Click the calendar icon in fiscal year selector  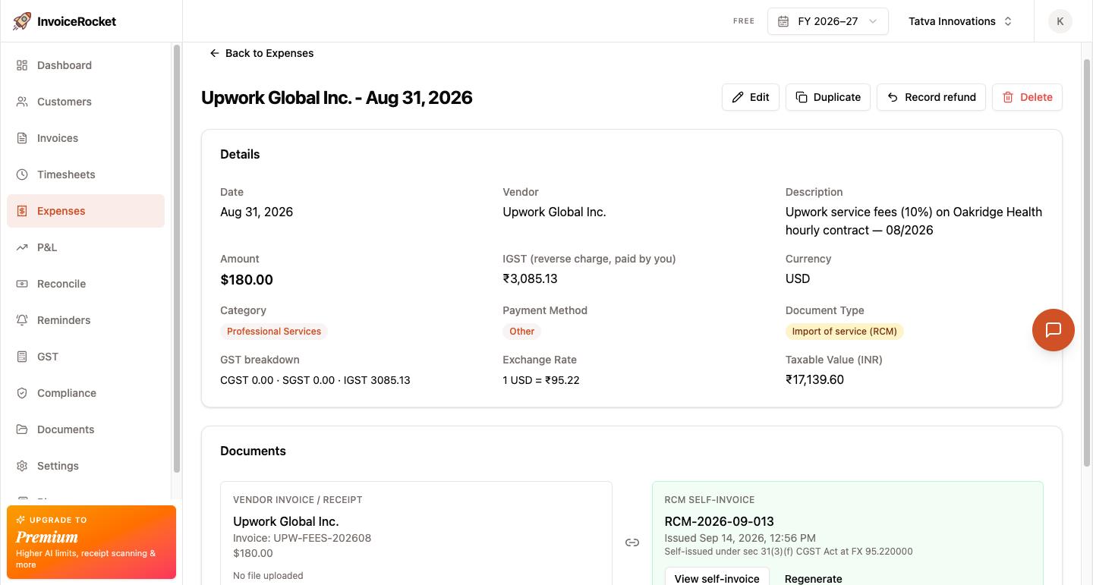click(783, 21)
